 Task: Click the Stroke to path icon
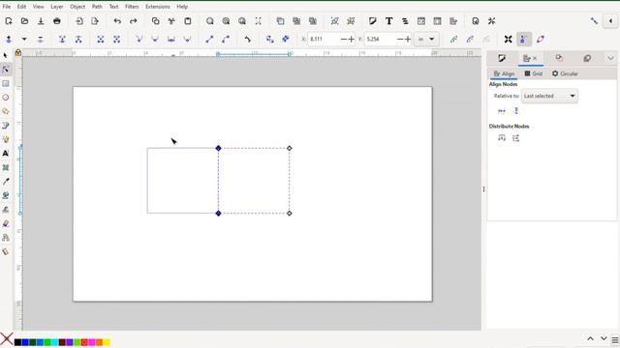(x=286, y=39)
